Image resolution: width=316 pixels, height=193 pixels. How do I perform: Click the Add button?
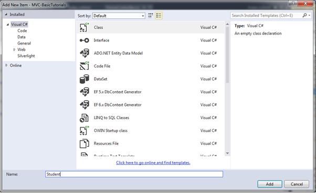click(x=270, y=184)
